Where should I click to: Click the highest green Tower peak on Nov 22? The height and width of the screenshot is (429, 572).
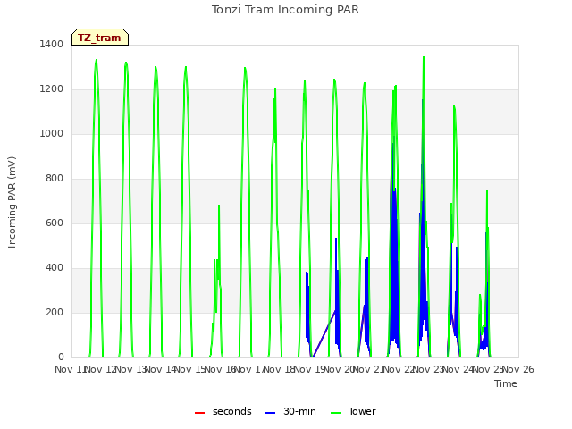(424, 57)
